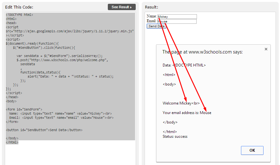Focus the Email input field
This screenshot has height=165, width=280.
pos(177,22)
